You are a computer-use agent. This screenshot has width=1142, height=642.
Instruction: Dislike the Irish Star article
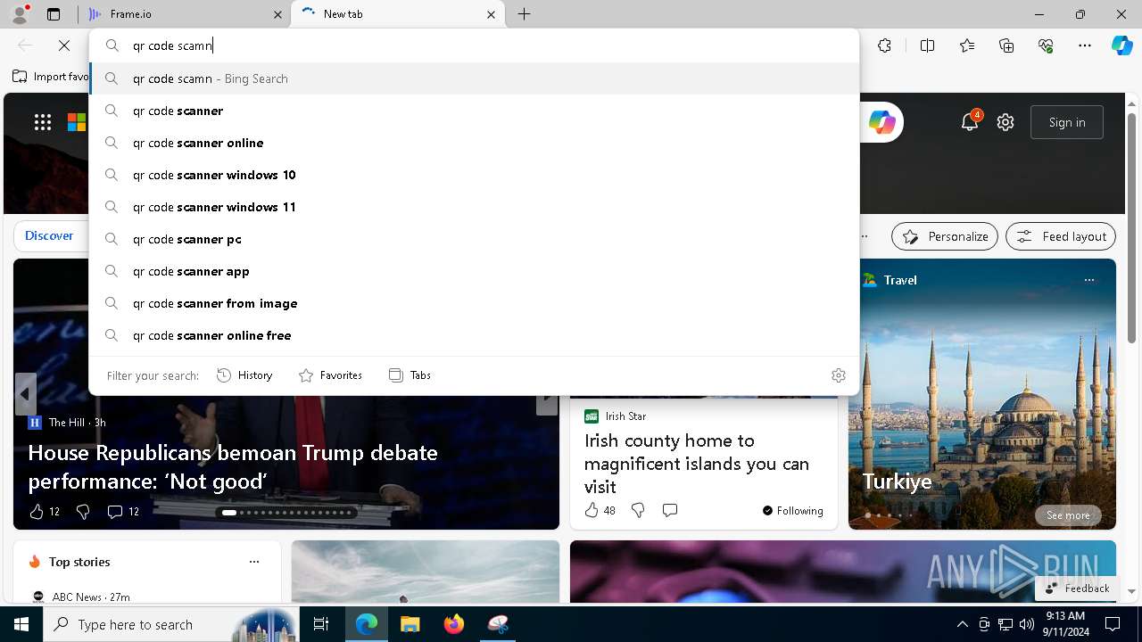pos(638,510)
